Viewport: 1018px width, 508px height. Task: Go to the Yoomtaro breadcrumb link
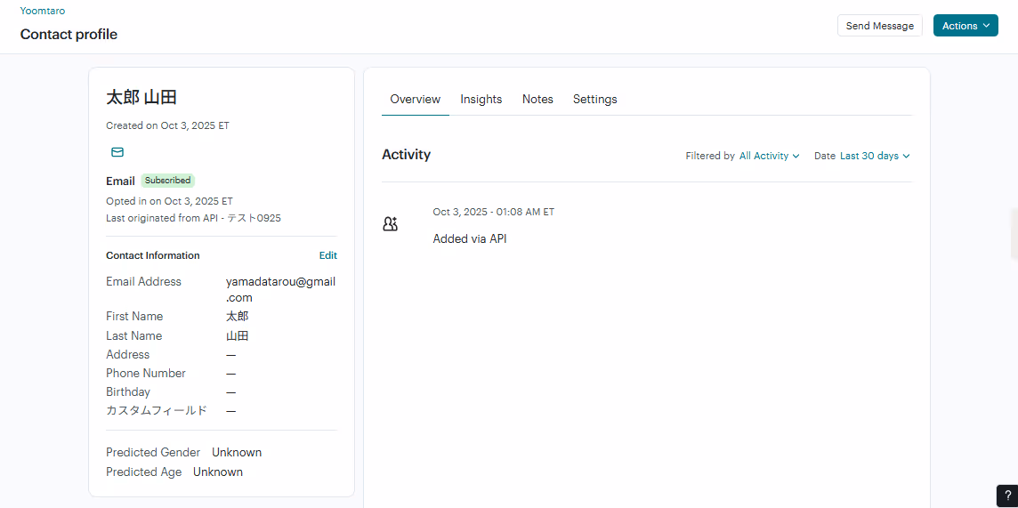tap(42, 11)
